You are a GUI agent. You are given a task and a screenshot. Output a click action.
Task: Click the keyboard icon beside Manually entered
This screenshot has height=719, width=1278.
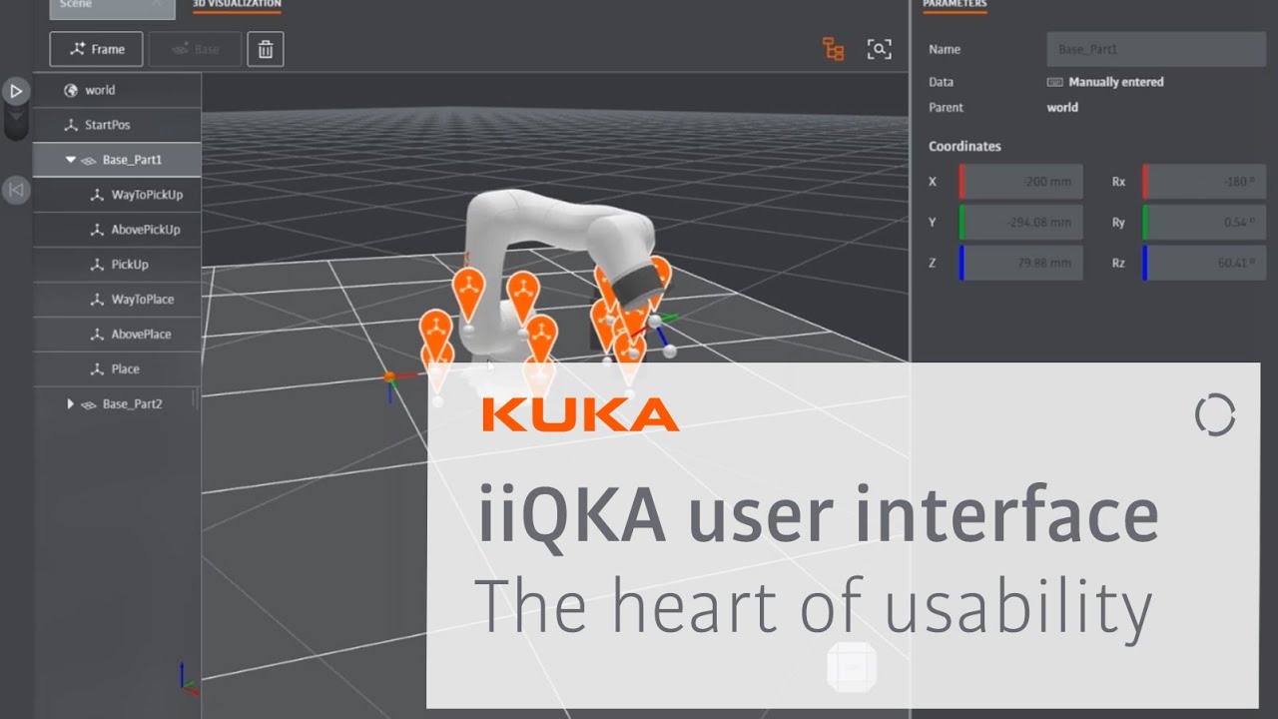(1054, 82)
